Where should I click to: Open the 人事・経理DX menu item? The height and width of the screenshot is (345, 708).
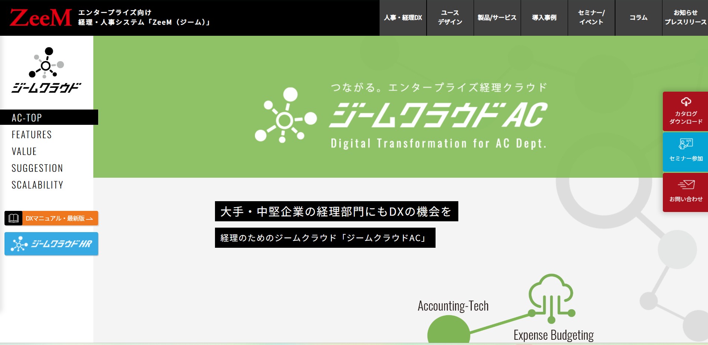coord(403,18)
